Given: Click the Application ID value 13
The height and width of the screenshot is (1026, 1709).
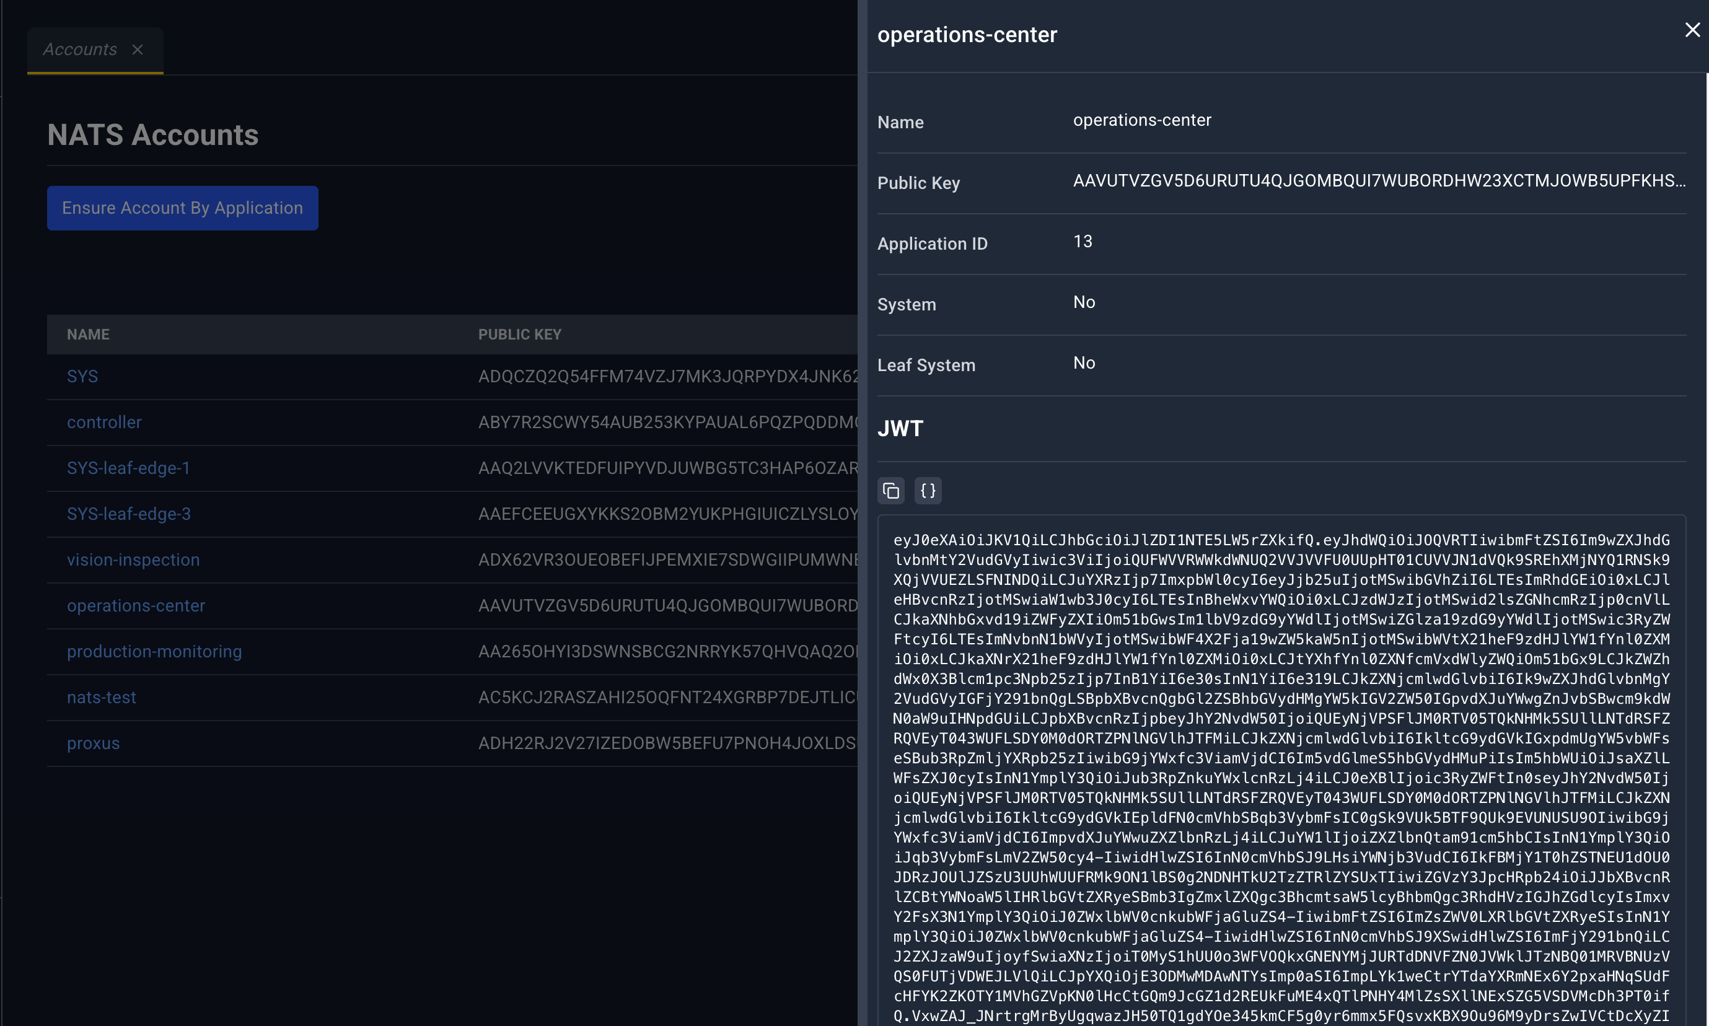Looking at the screenshot, I should tap(1083, 242).
